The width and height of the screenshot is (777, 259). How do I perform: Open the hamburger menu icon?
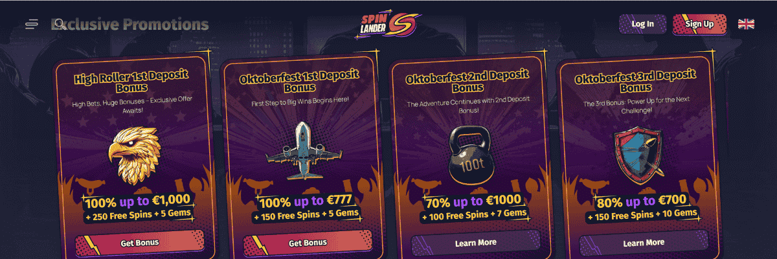[32, 25]
